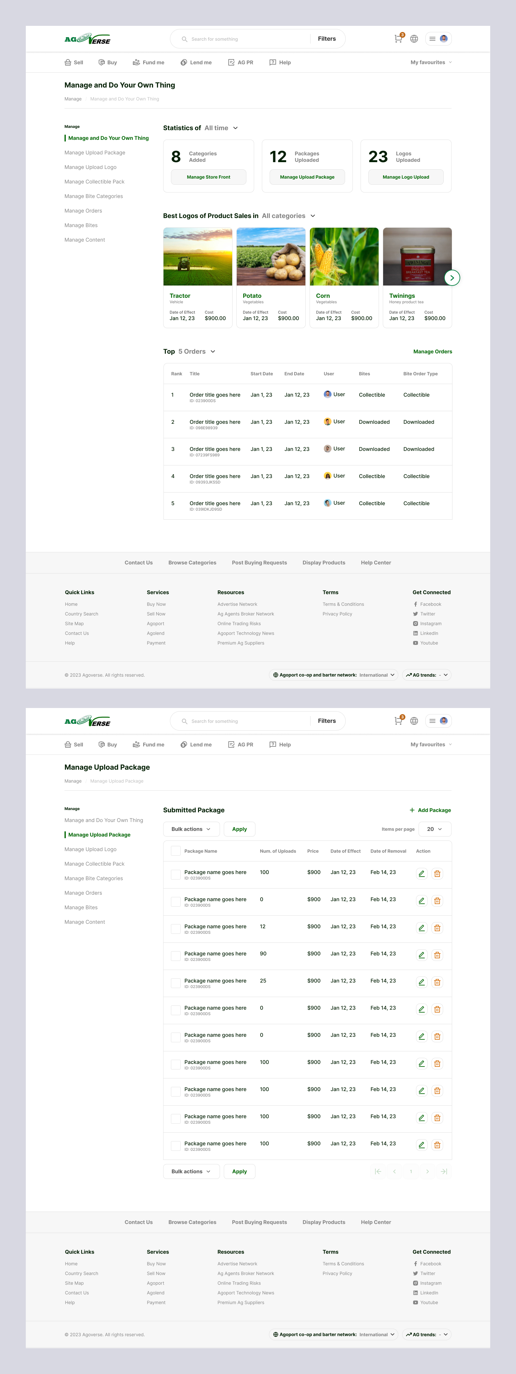The image size is (516, 1374).
Task: Open Manage Orders link beside Top Orders
Action: [x=432, y=351]
